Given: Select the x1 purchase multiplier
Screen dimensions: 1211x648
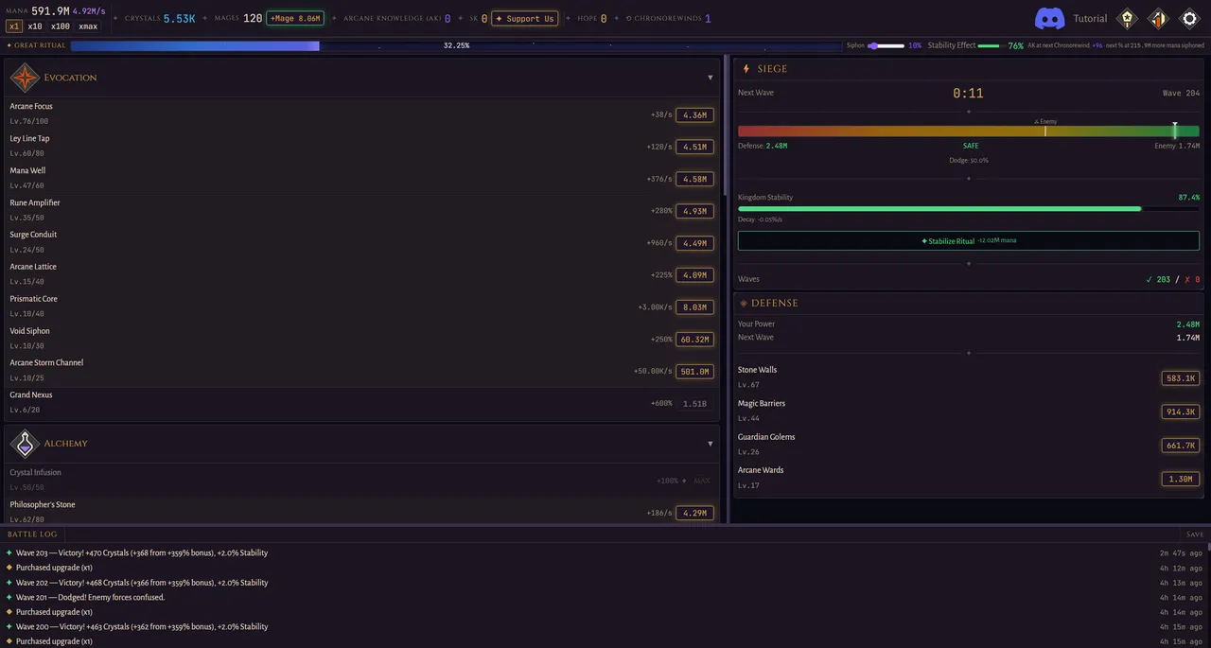Looking at the screenshot, I should click(x=14, y=26).
